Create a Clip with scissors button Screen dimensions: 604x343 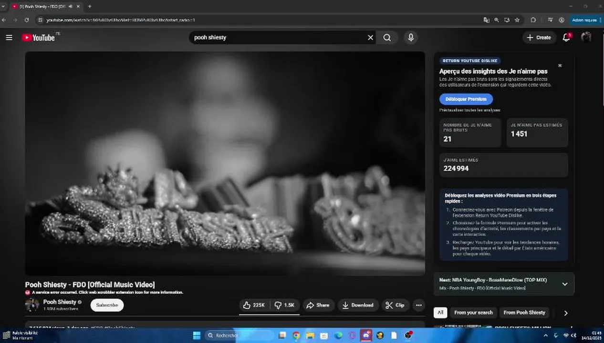tap(395, 305)
